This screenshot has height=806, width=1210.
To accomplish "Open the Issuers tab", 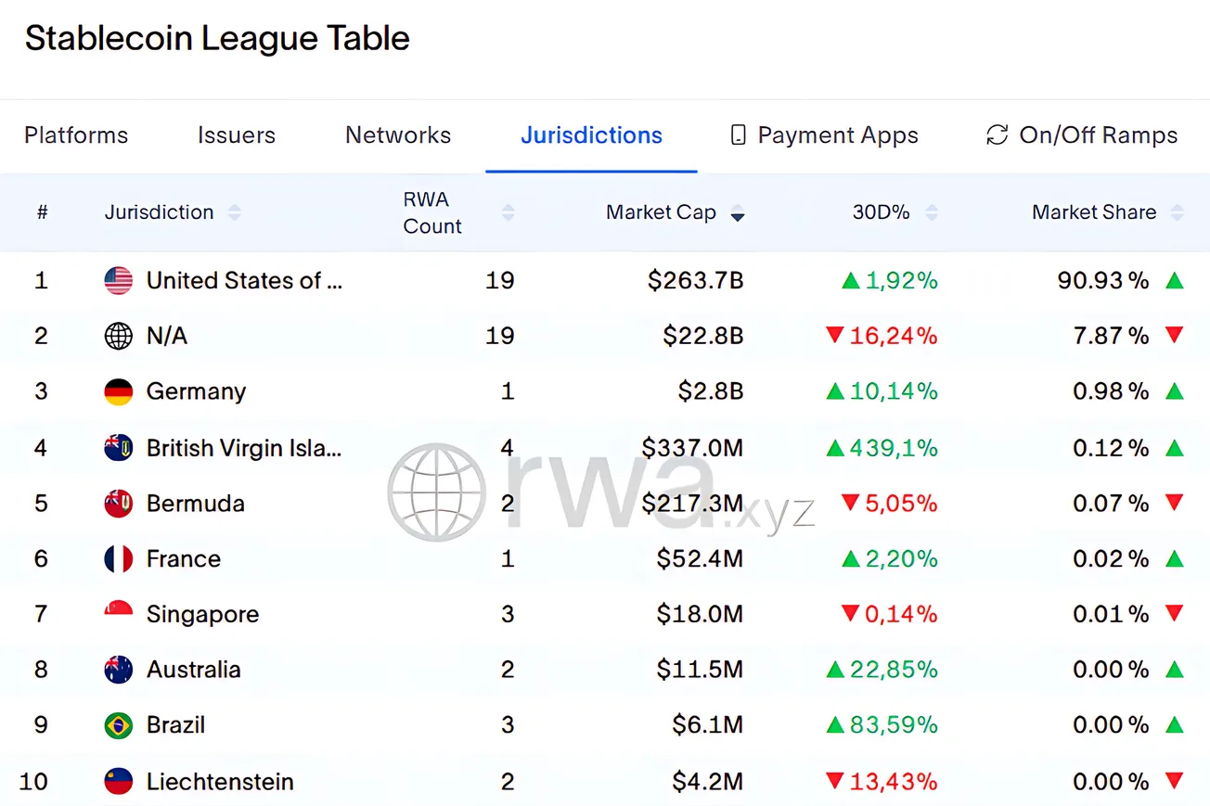I will [x=237, y=135].
